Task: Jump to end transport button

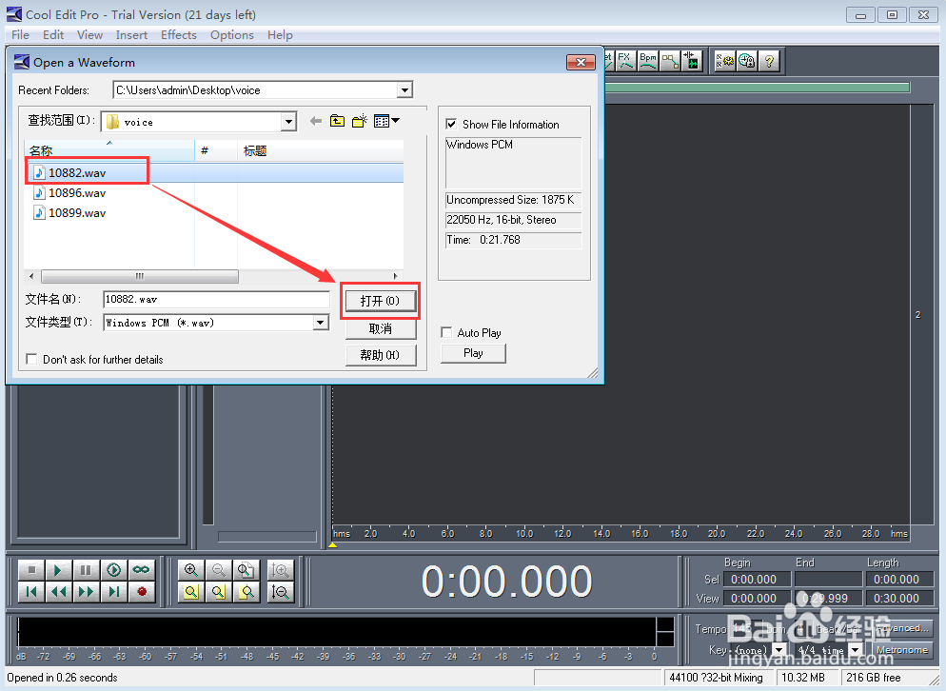Action: tap(113, 591)
